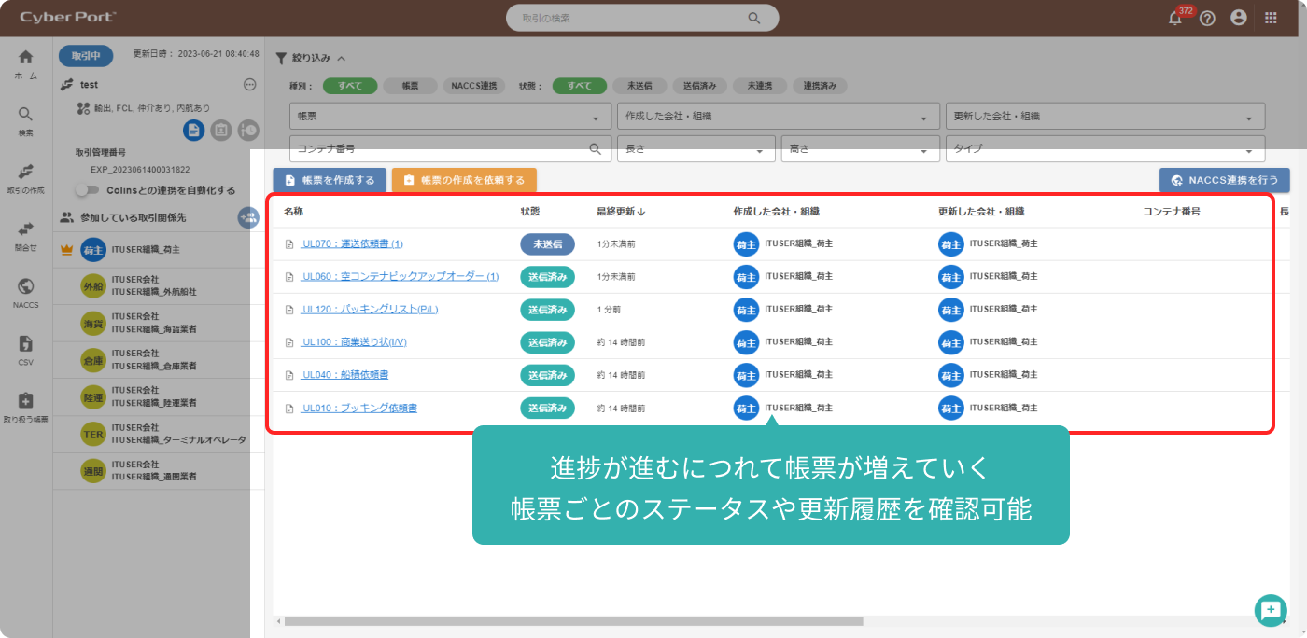Click the 帳票を作成する button
This screenshot has height=638, width=1307.
pos(330,180)
